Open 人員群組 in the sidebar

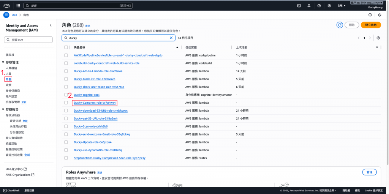(11, 68)
